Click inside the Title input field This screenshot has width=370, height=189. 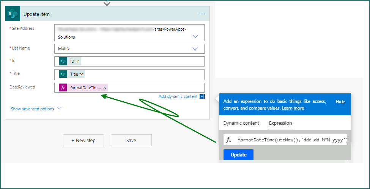[129, 74]
